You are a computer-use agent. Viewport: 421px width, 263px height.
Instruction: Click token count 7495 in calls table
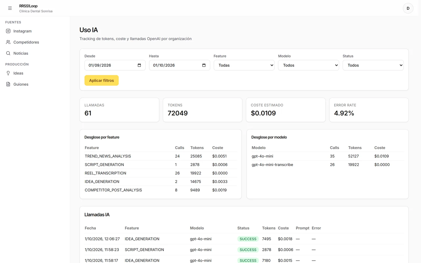(267, 239)
